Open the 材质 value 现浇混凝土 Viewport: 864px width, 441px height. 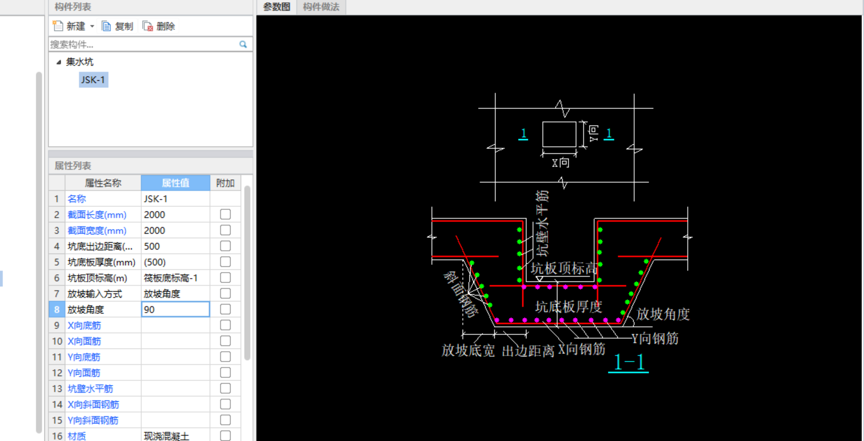tap(175, 435)
